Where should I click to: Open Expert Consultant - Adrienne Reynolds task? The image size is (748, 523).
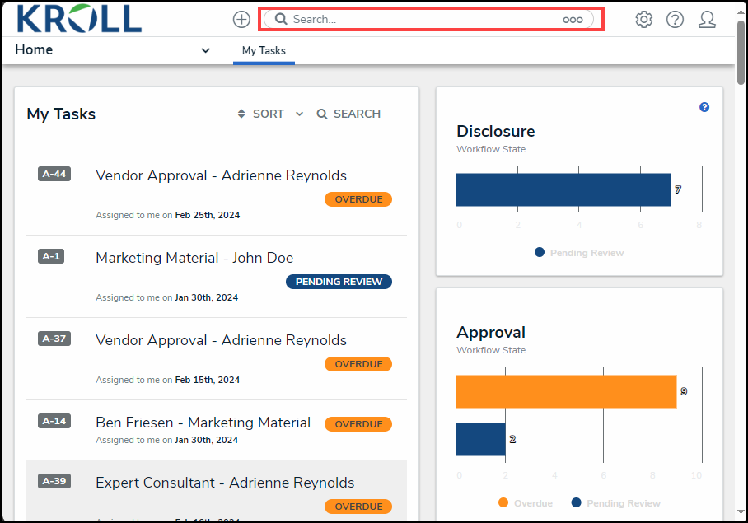pyautogui.click(x=225, y=483)
